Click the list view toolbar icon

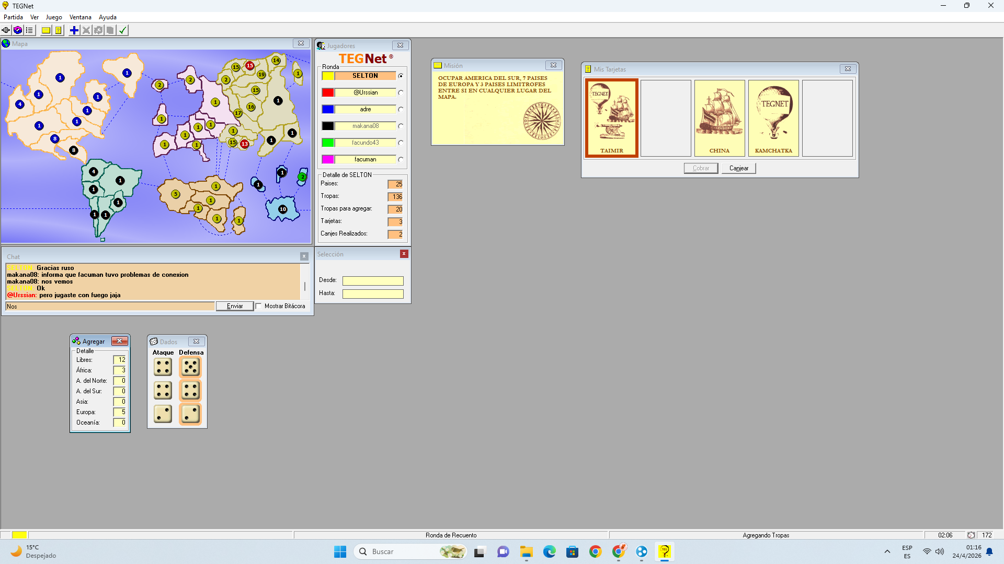click(30, 30)
